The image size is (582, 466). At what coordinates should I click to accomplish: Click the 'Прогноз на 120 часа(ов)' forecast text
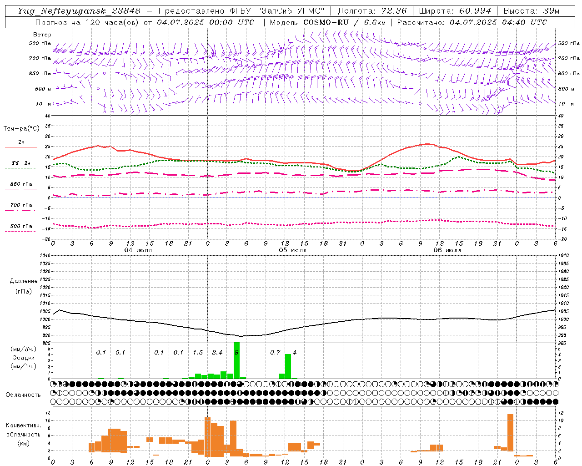(x=88, y=22)
